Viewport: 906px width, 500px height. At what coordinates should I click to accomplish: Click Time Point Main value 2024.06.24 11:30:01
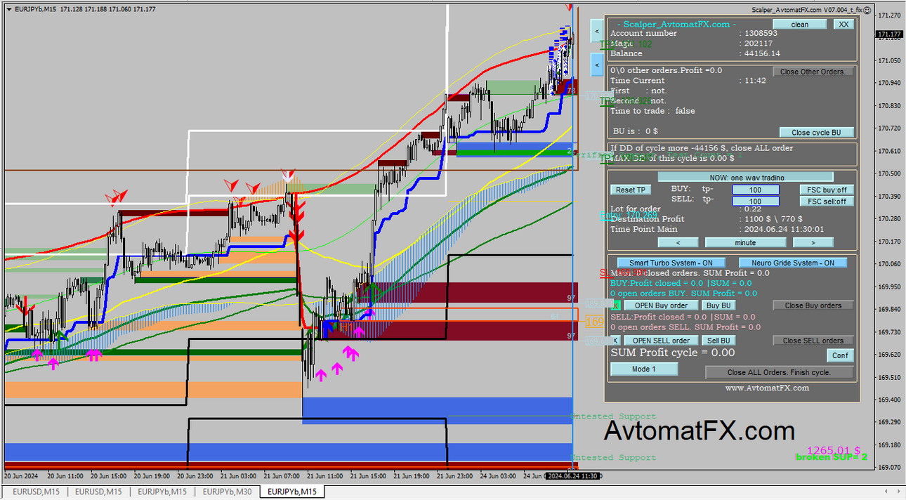point(783,229)
